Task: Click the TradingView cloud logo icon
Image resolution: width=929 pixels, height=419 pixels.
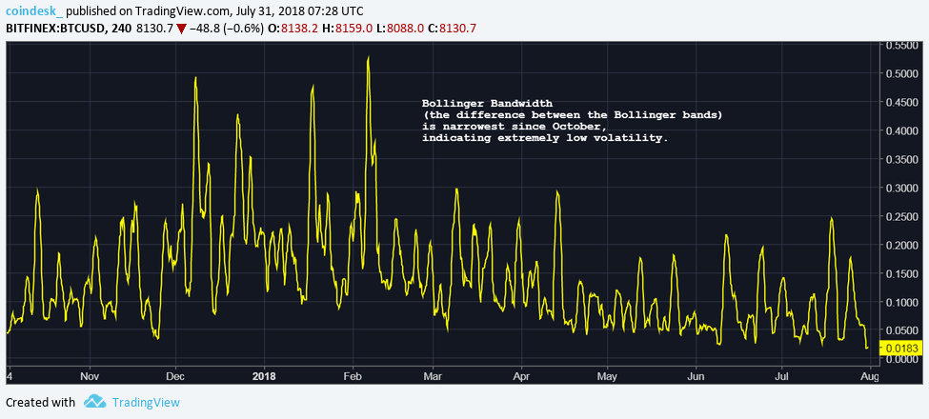Action: click(93, 402)
